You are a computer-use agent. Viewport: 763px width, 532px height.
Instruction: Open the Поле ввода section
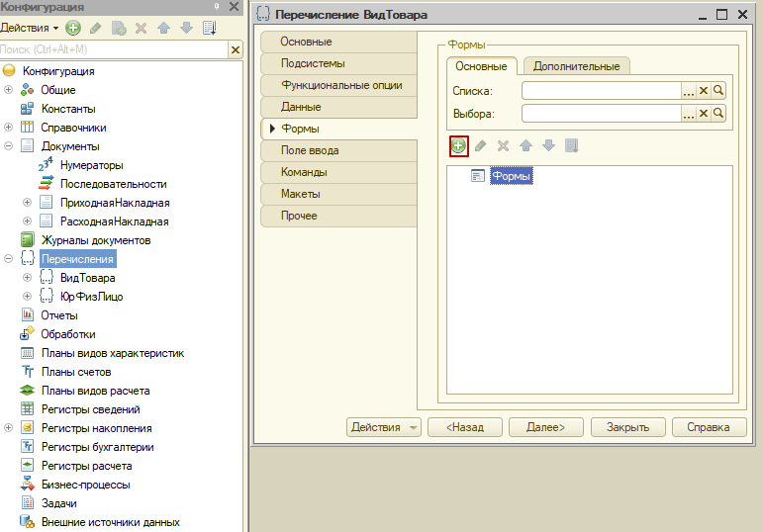click(339, 150)
